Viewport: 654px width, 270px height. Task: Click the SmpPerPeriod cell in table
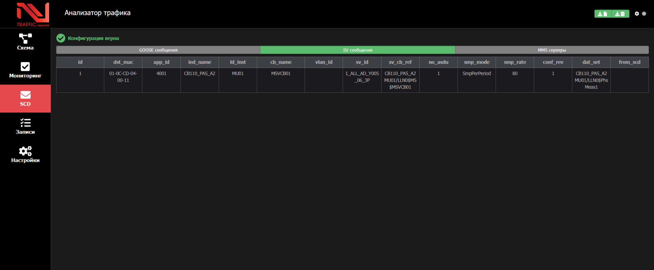[x=476, y=74]
